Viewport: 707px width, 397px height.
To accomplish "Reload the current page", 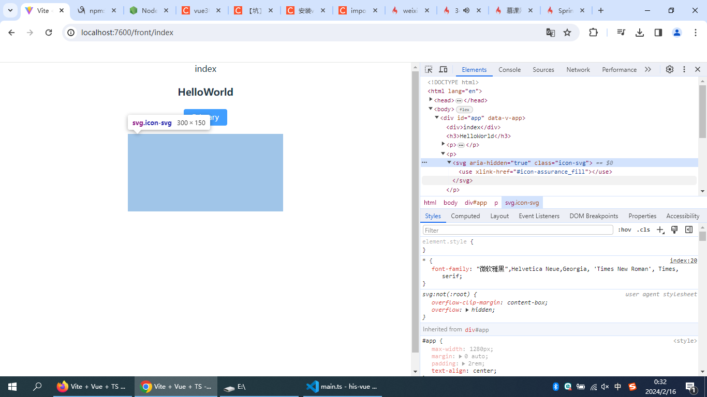I will [x=49, y=33].
